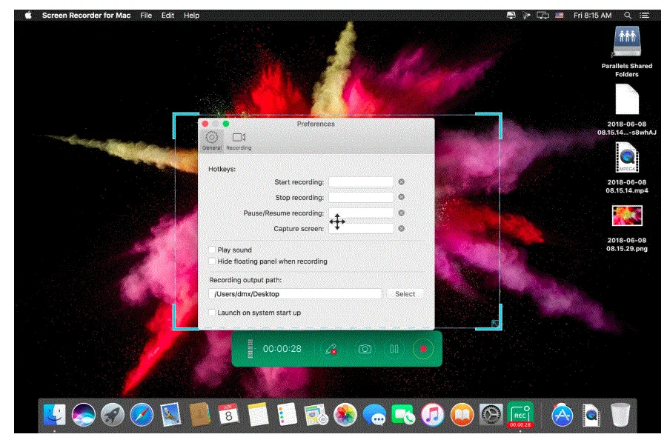Viewport: 667px width, 440px height.
Task: Select the 2018-06-08 08.15.29.png thumbnail
Action: click(x=627, y=216)
